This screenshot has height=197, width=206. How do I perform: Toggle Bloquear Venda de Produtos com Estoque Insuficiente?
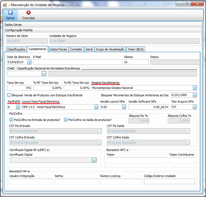[x=9, y=95]
